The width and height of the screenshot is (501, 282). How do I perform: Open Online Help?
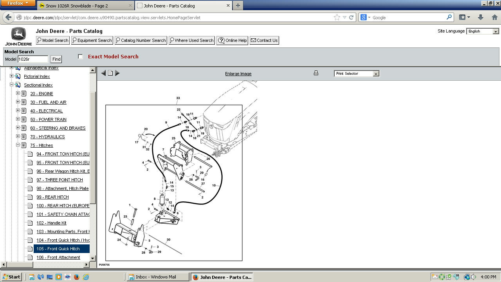pos(232,40)
